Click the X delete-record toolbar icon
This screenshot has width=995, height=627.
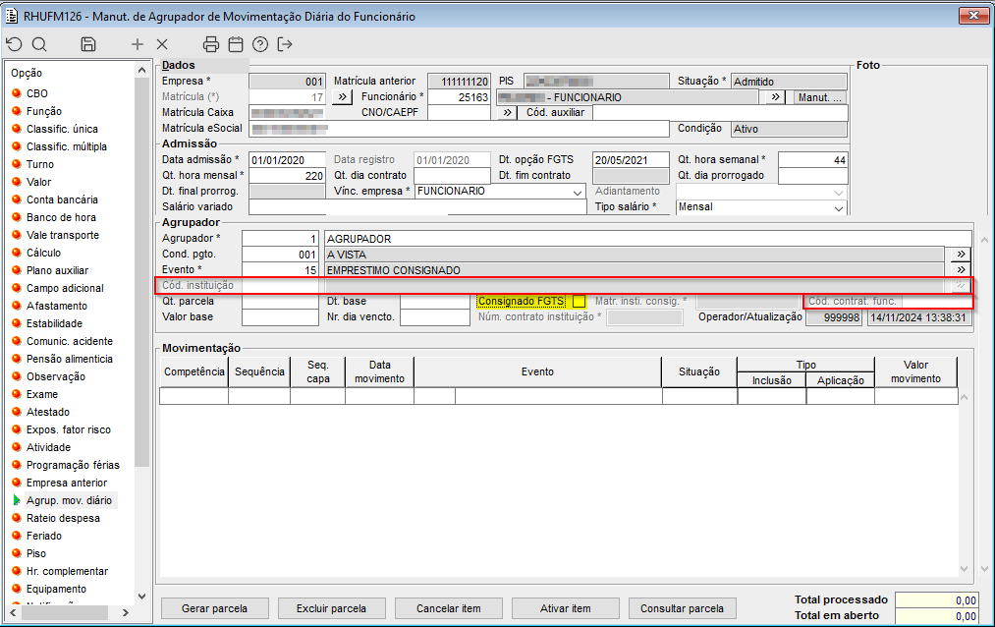point(162,44)
